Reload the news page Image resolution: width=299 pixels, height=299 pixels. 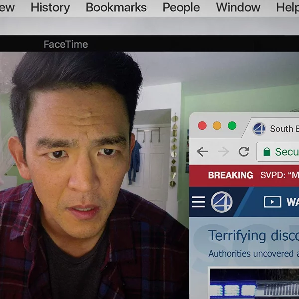244,152
